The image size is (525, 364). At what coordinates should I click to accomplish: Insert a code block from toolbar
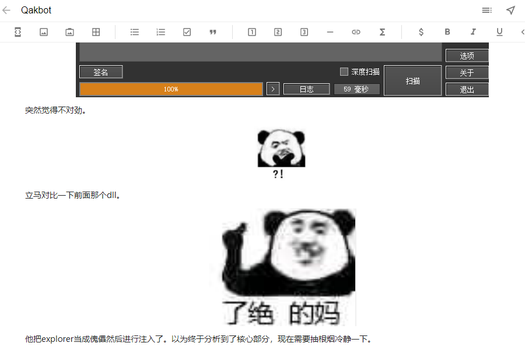pyautogui.click(x=17, y=32)
